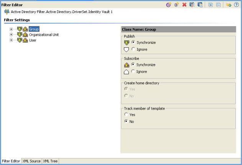
Task: Click the green arrow toolbar icon
Action: [229, 5]
